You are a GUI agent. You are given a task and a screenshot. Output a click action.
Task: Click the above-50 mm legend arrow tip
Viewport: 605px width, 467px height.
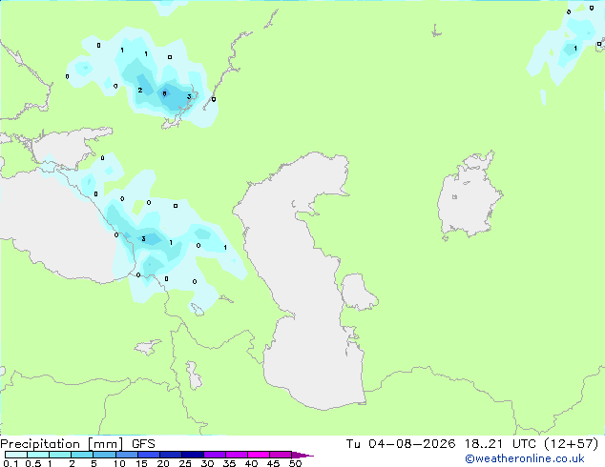tap(302, 455)
